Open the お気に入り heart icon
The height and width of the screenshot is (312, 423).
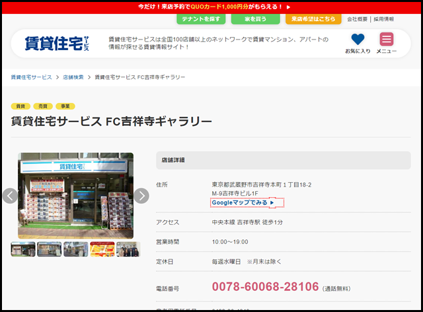click(x=358, y=40)
